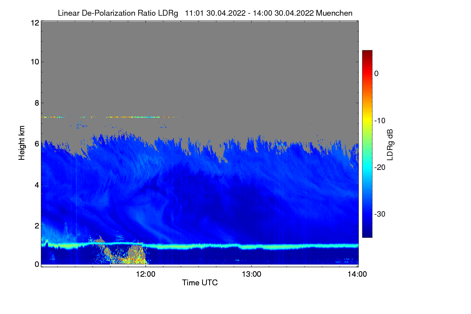Click the cyan melting layer band near 1 km
The image size is (471, 314).
click(199, 246)
